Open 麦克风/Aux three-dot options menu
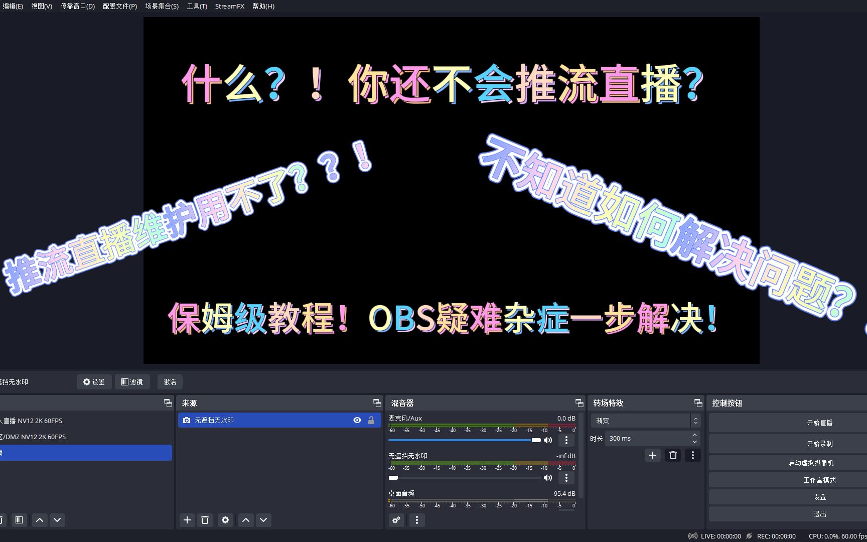 pyautogui.click(x=566, y=440)
